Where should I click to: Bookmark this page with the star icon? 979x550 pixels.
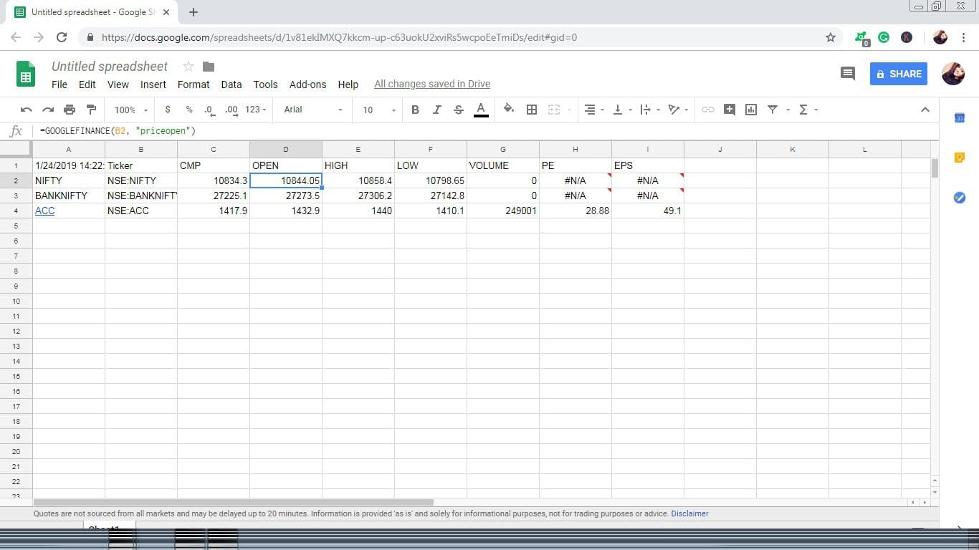[x=831, y=37]
